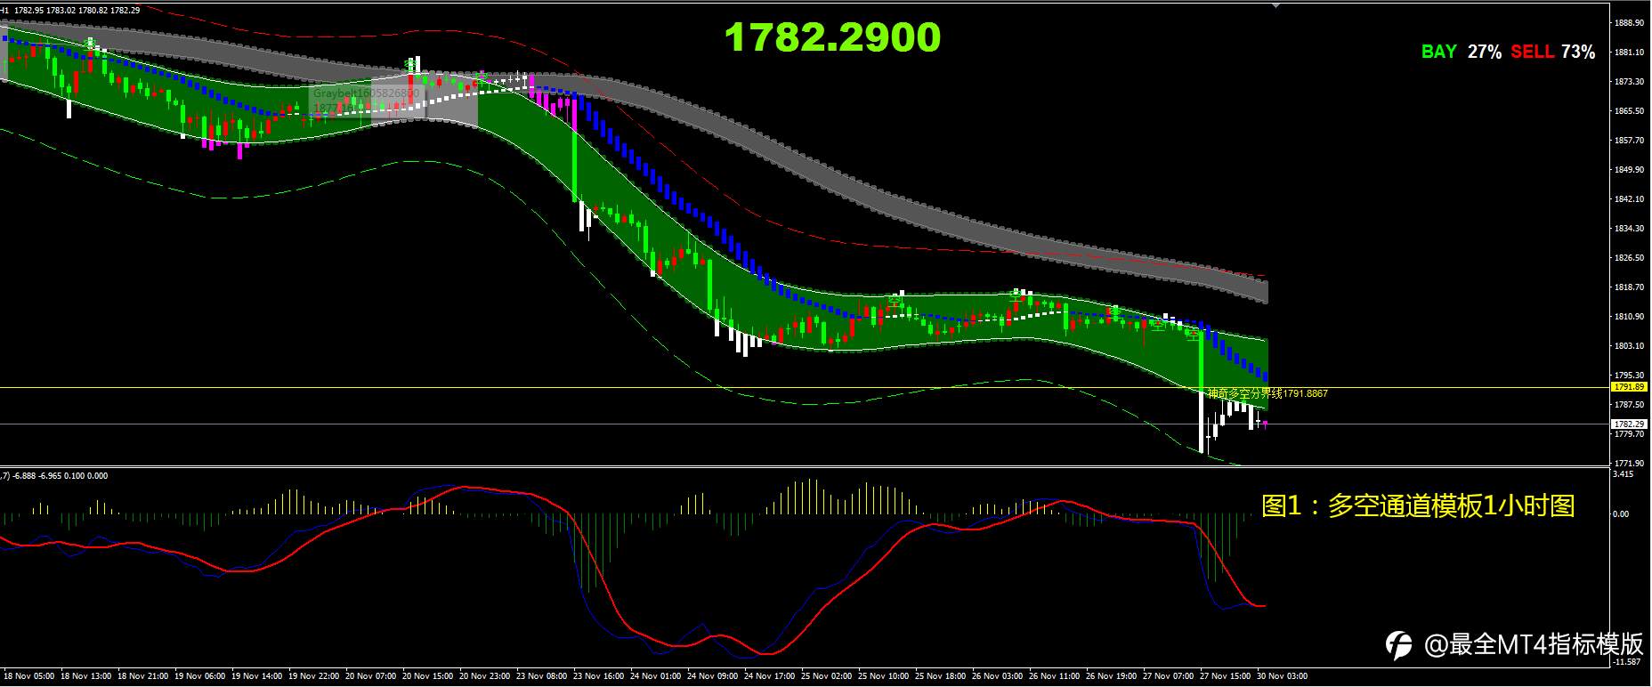The height and width of the screenshot is (687, 1652).
Task: Click the 30 Nov 03:00 time axis label
Action: click(1283, 676)
